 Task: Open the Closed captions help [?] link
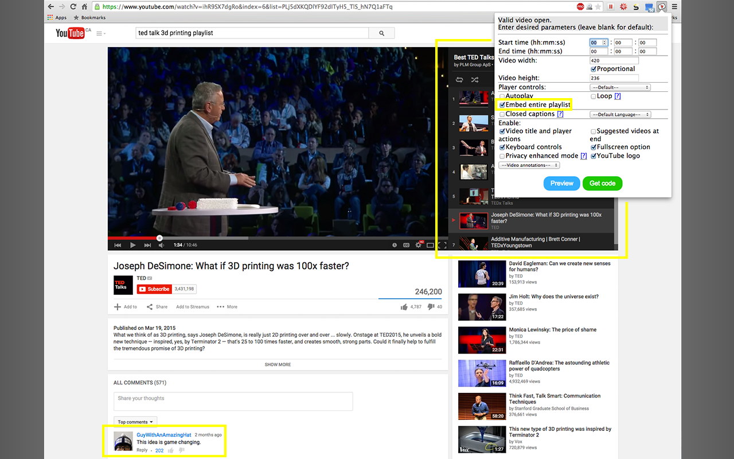[x=560, y=114]
